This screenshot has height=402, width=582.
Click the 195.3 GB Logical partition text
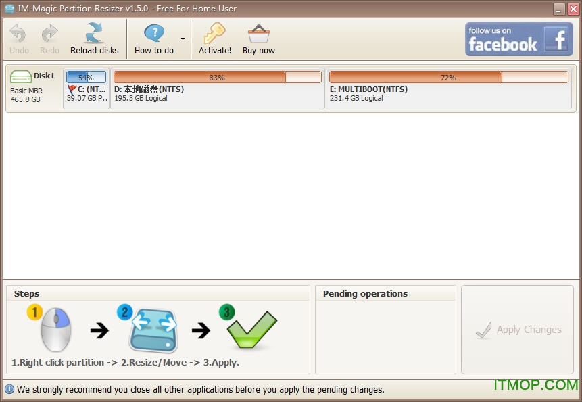coord(141,99)
